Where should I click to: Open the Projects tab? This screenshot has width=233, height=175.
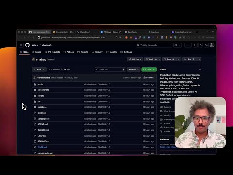pyautogui.click(x=83, y=52)
